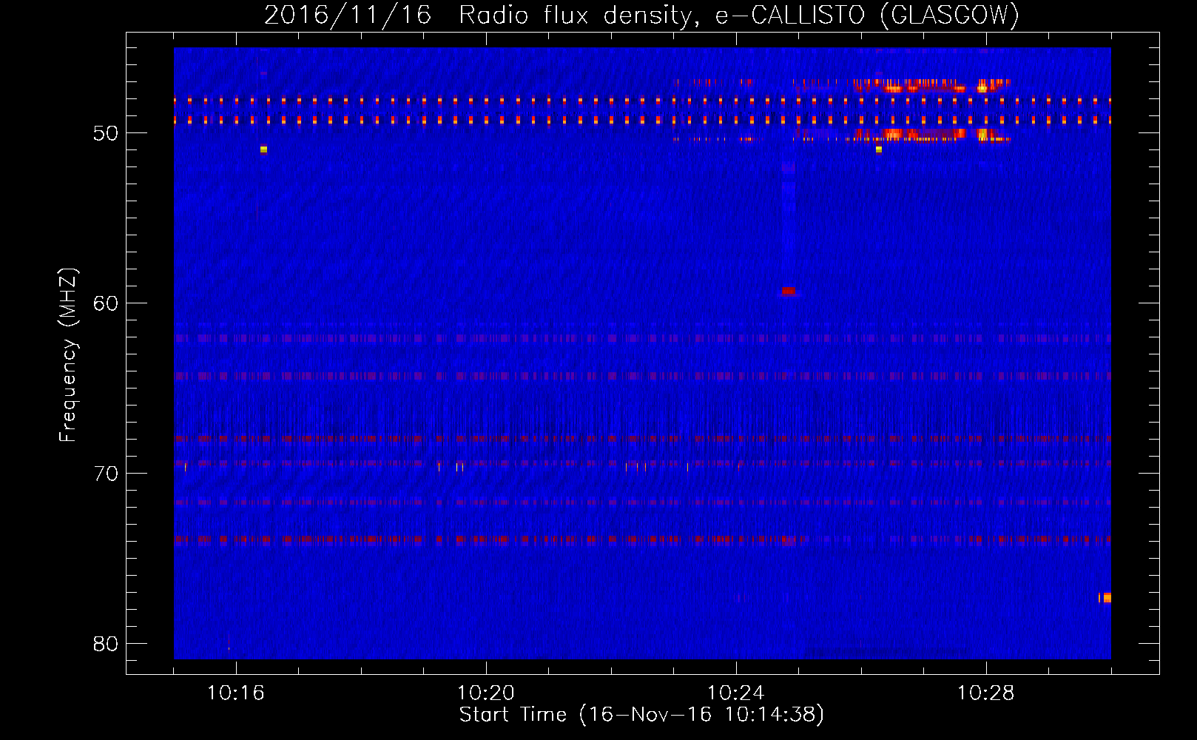The image size is (1197, 740).
Task: Click the 'e-CALLISTO (GLASGOW)' title text
Action: (867, 16)
